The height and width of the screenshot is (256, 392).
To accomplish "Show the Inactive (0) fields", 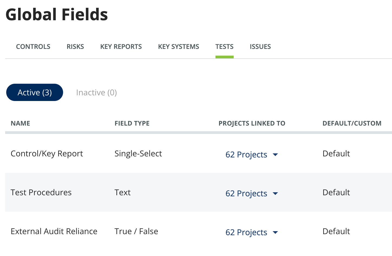I will 96,92.
